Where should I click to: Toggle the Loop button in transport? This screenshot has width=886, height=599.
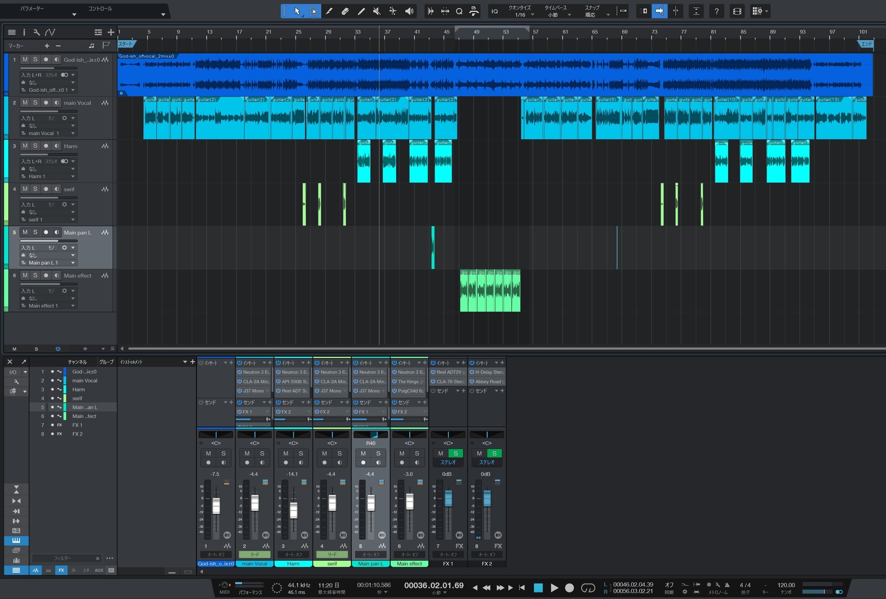coord(588,588)
